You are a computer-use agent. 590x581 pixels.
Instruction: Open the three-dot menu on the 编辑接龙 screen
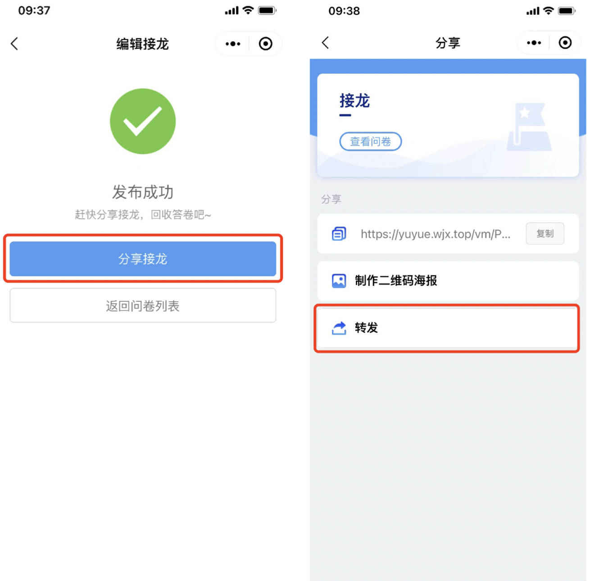(233, 44)
